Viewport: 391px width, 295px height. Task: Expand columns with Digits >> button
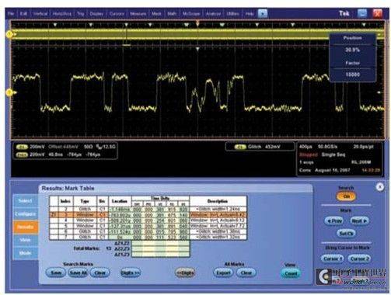(131, 272)
